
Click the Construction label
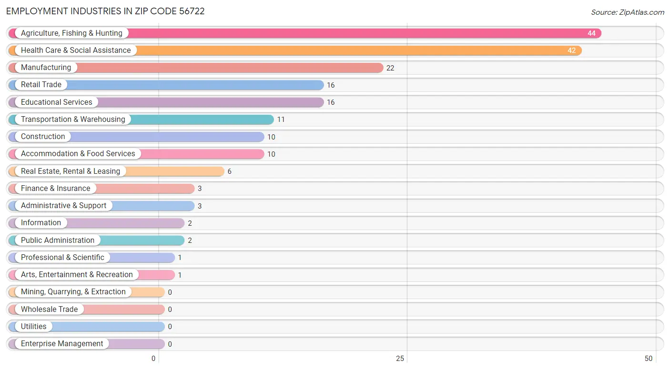(43, 137)
